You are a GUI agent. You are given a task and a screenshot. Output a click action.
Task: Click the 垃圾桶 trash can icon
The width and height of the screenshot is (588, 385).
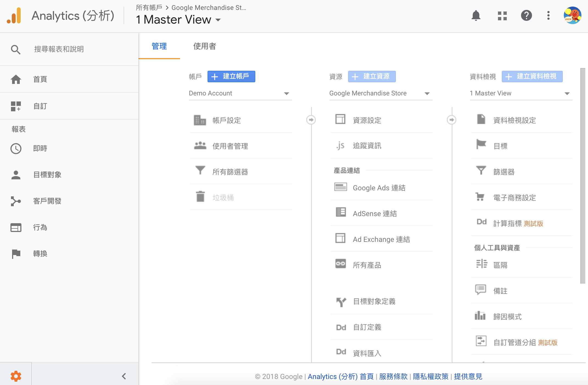click(200, 197)
